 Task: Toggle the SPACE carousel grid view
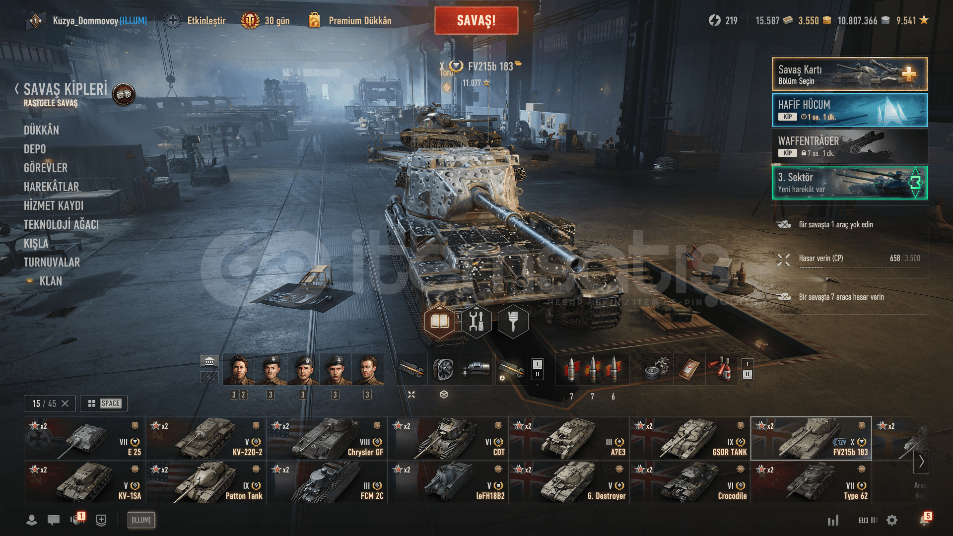click(x=104, y=403)
